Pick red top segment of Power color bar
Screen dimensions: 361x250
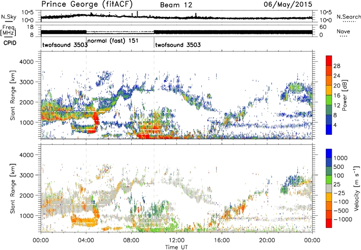329,60
